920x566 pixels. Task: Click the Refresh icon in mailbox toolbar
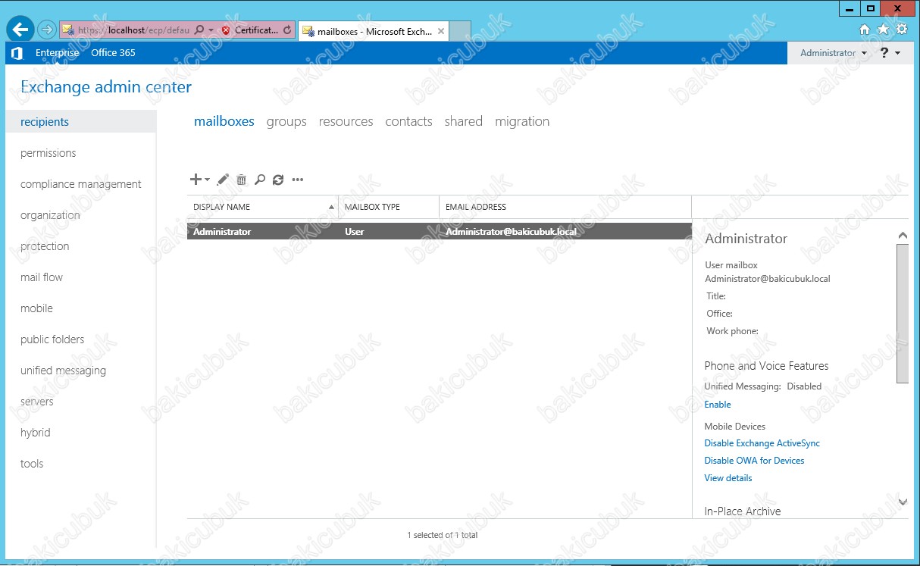click(x=278, y=180)
